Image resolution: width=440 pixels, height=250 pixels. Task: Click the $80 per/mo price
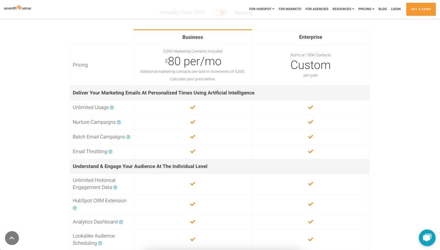click(x=193, y=61)
